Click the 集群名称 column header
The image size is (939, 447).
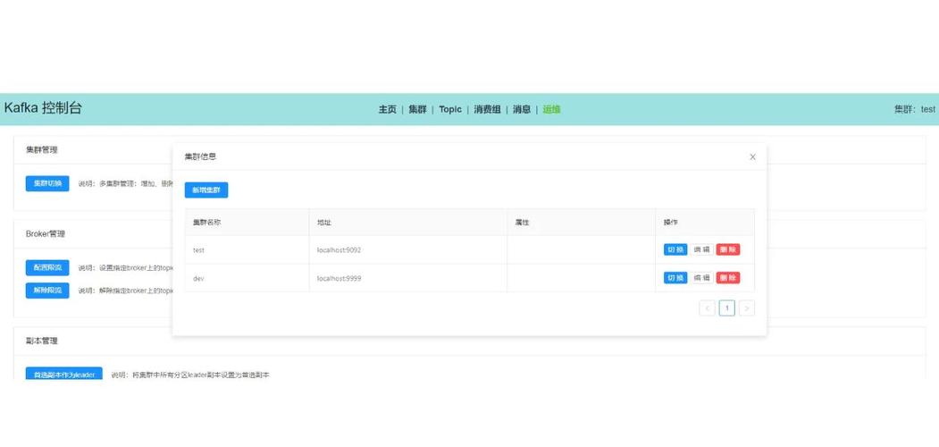247,223
